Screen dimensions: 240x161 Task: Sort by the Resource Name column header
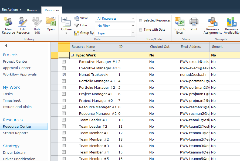(x=83, y=47)
